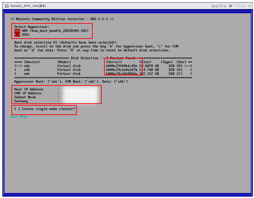Click the Host IP Address field

pyautogui.click(x=80, y=89)
